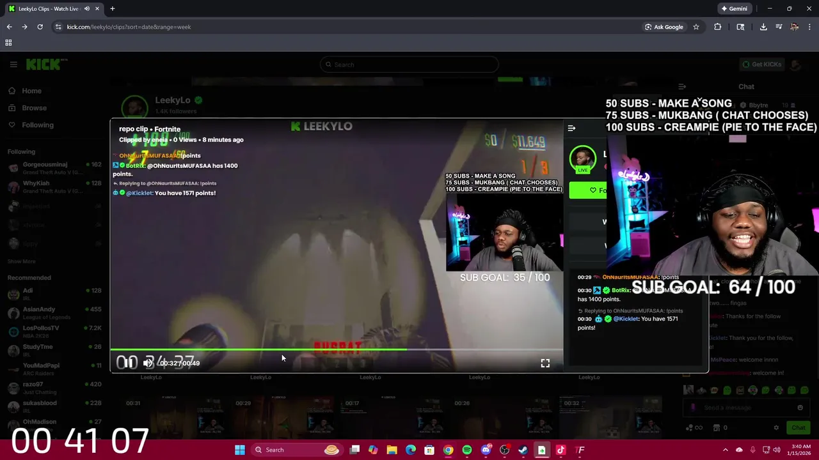This screenshot has height=460, width=819.
Task: Open Microsoft Edge from the taskbar
Action: tap(410, 450)
